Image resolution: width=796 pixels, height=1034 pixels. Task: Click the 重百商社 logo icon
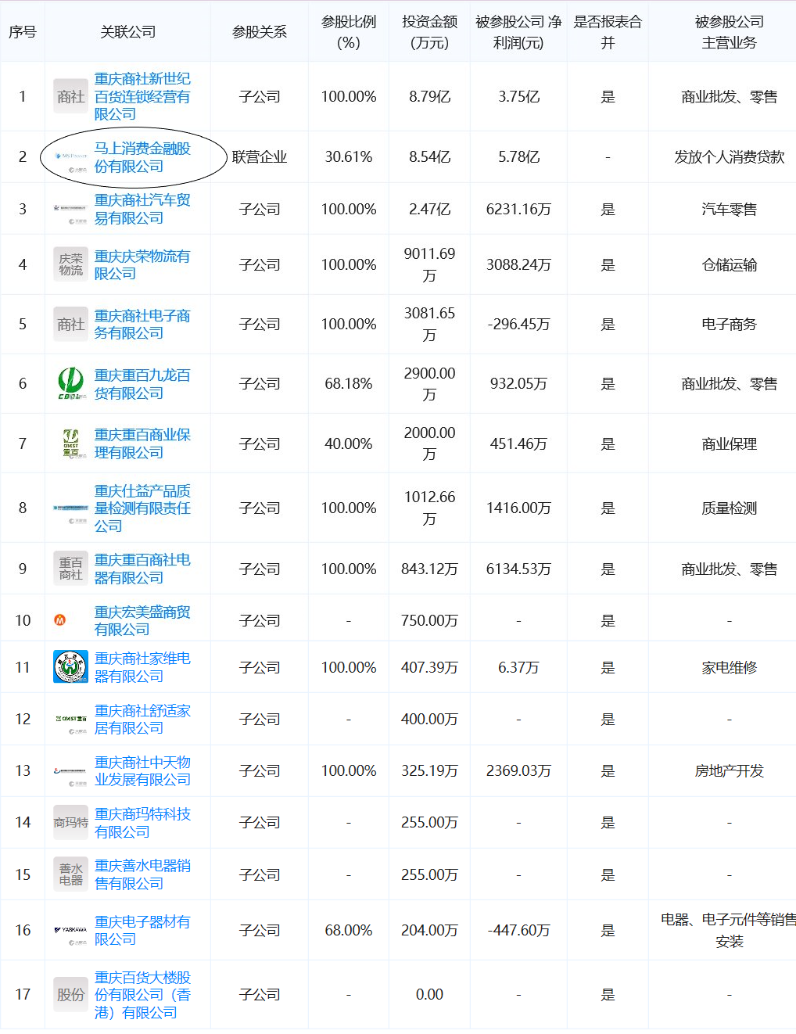pos(70,569)
